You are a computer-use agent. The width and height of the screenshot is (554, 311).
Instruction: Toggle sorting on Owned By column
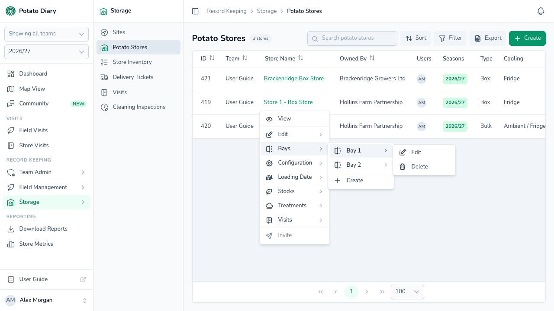tap(372, 58)
